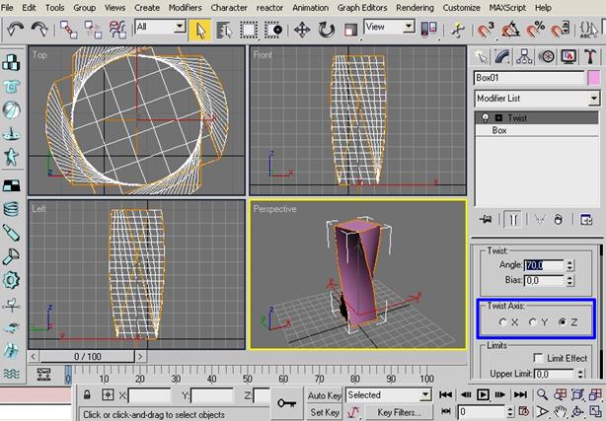This screenshot has width=606, height=421.
Task: Enable the Limit Effect checkbox
Action: coord(538,358)
